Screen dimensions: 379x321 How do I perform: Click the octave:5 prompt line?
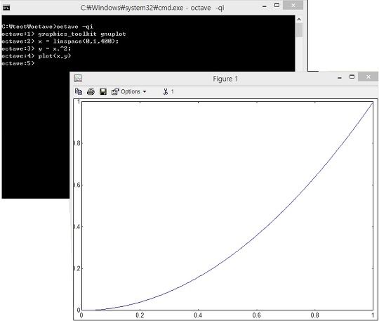tap(18, 63)
